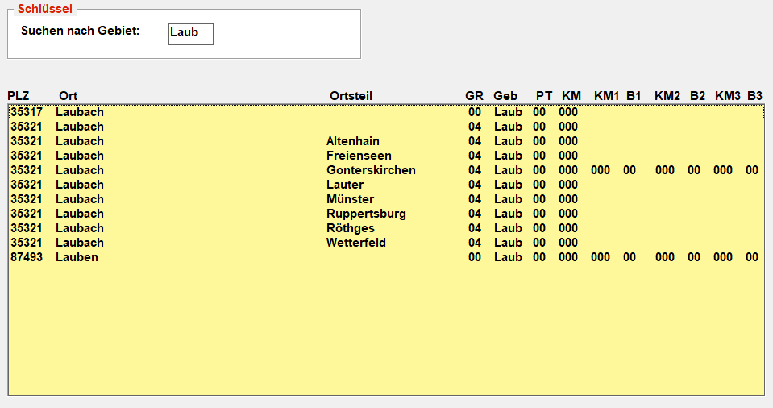
Task: Click the B3 column header
Action: pos(754,96)
